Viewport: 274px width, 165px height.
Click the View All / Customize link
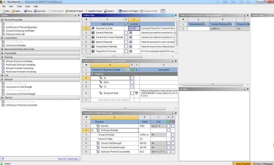click(68, 159)
